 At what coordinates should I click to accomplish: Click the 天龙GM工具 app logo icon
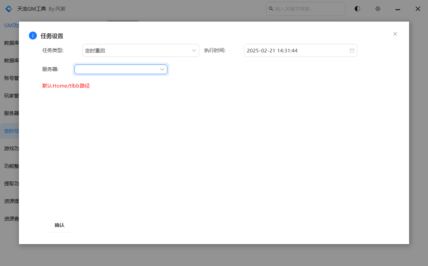[x=9, y=9]
